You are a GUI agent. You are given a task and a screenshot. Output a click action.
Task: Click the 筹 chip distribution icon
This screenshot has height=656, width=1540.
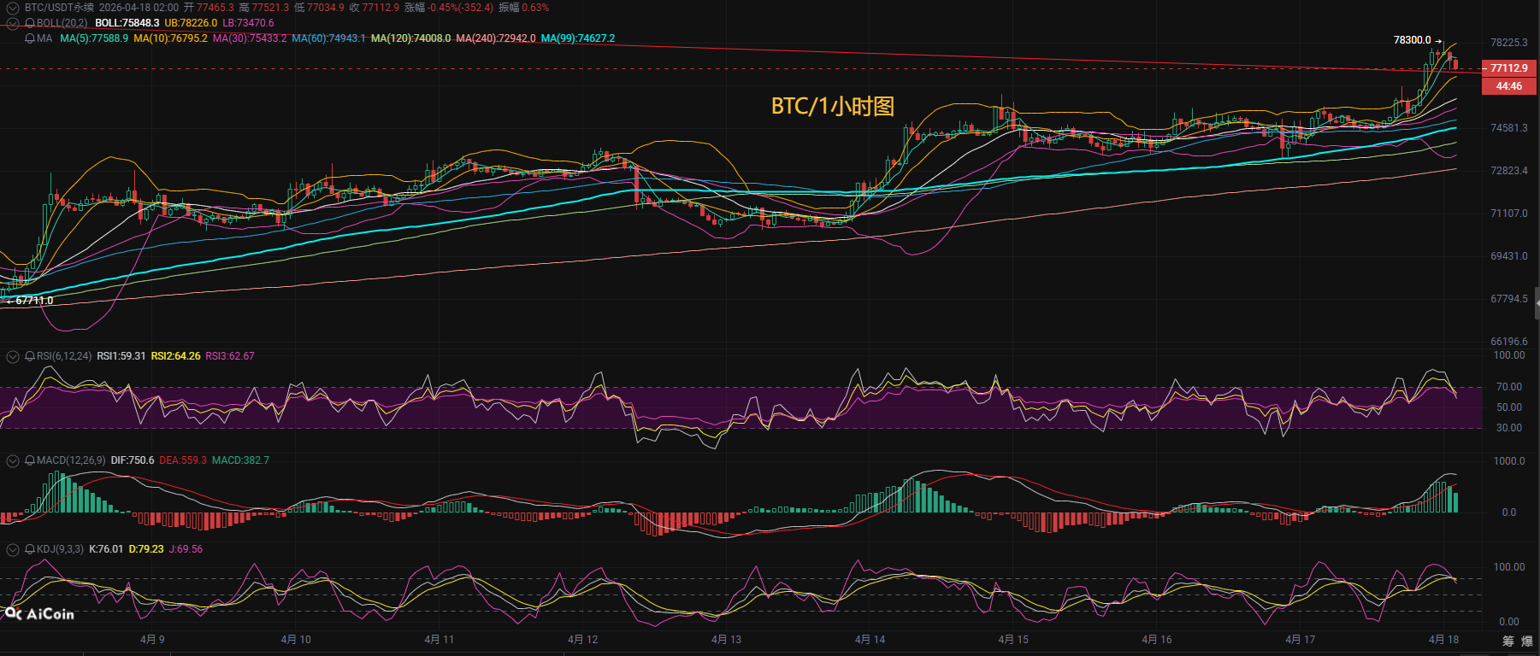point(1508,641)
